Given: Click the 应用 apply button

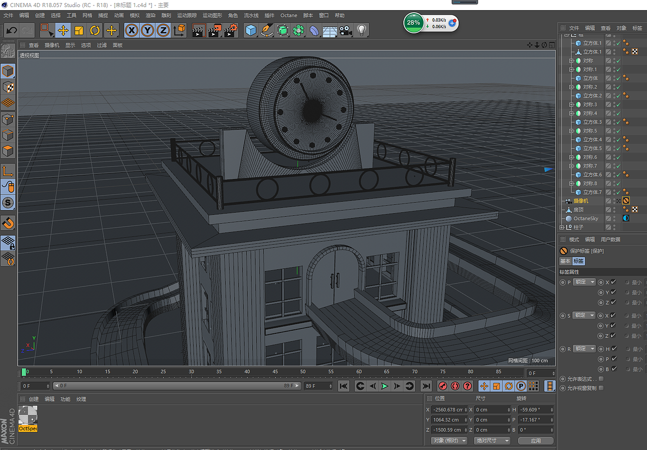Looking at the screenshot, I should click(x=536, y=440).
